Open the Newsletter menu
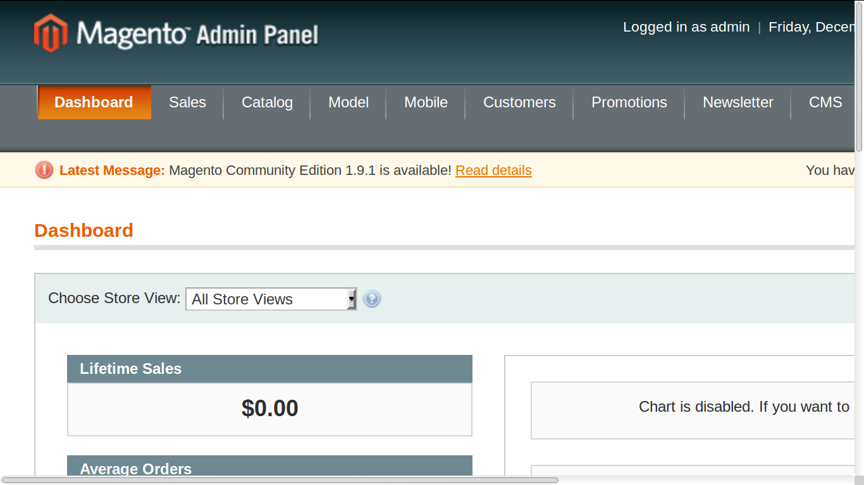864x485 pixels. (x=737, y=102)
